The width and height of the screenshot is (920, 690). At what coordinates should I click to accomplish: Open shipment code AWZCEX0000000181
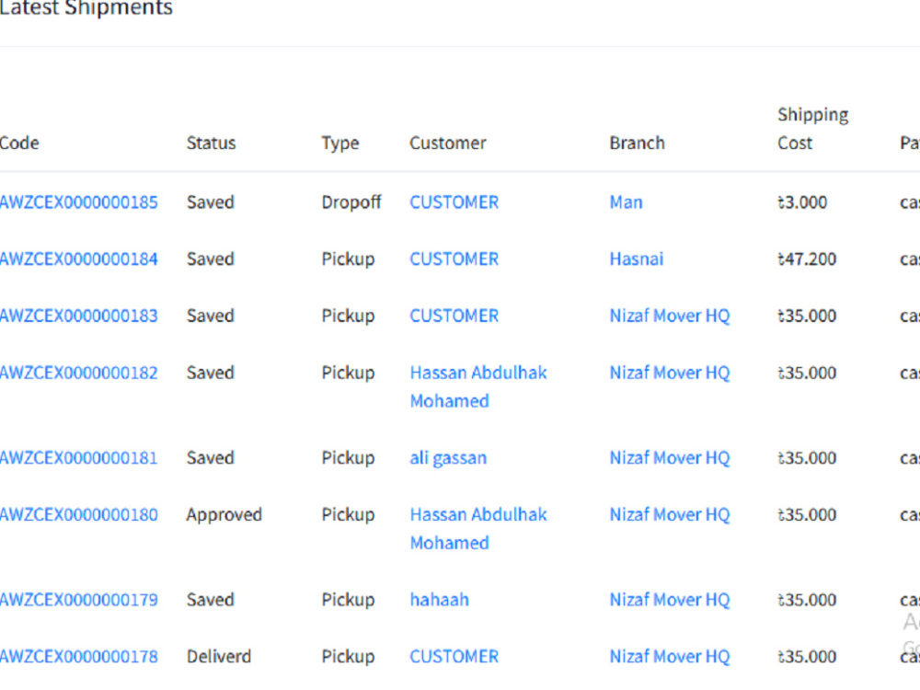click(x=78, y=458)
